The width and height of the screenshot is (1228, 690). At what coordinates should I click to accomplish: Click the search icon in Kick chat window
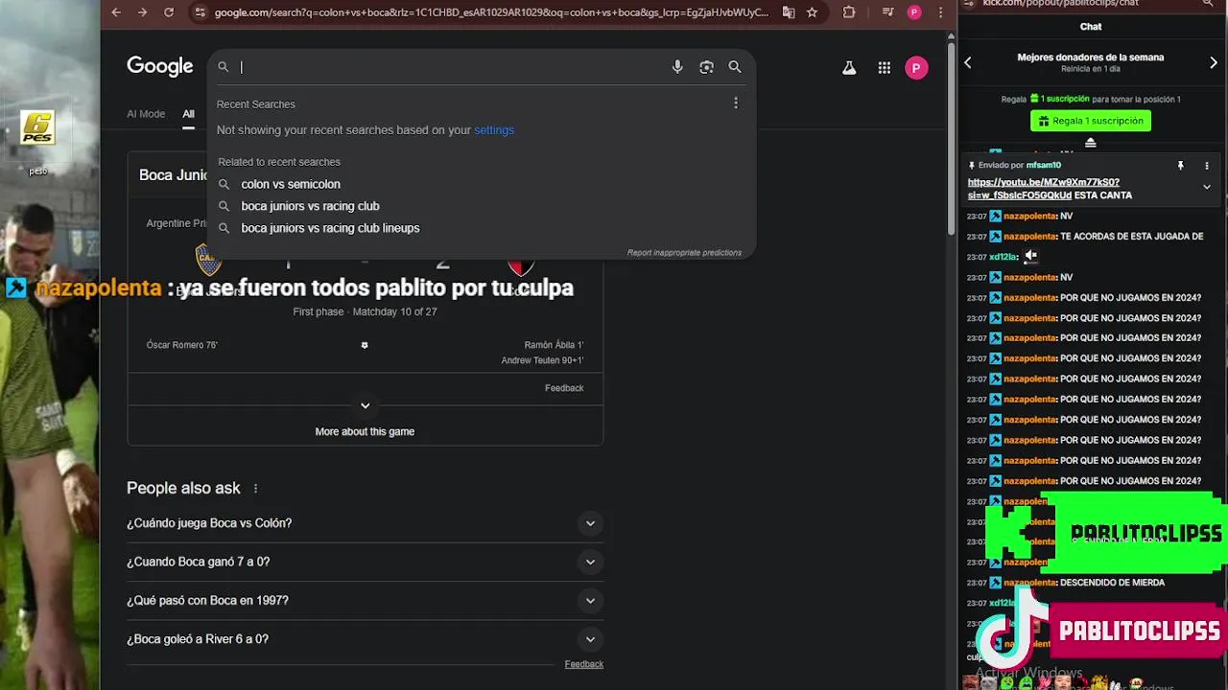click(1207, 4)
